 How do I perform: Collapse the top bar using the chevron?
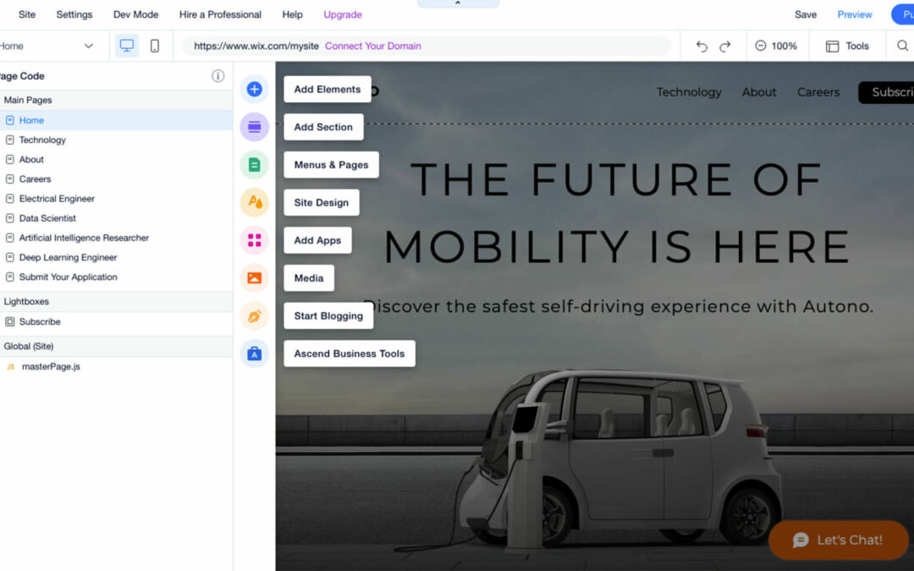point(458,3)
